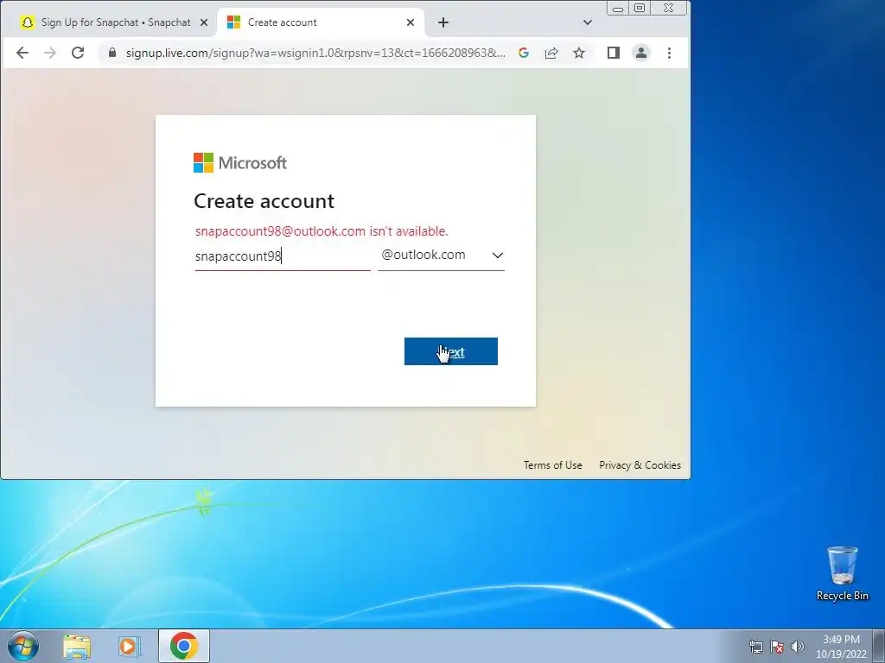Image resolution: width=885 pixels, height=663 pixels.
Task: Click the Chrome taskbar icon
Action: (184, 646)
